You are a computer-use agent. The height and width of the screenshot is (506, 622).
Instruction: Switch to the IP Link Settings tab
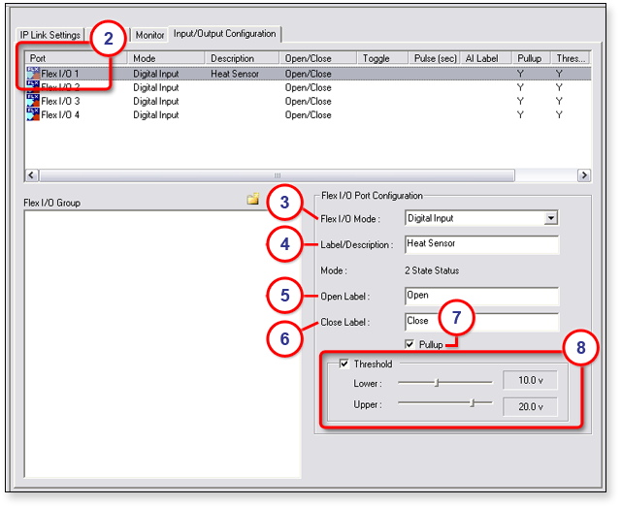click(x=50, y=35)
